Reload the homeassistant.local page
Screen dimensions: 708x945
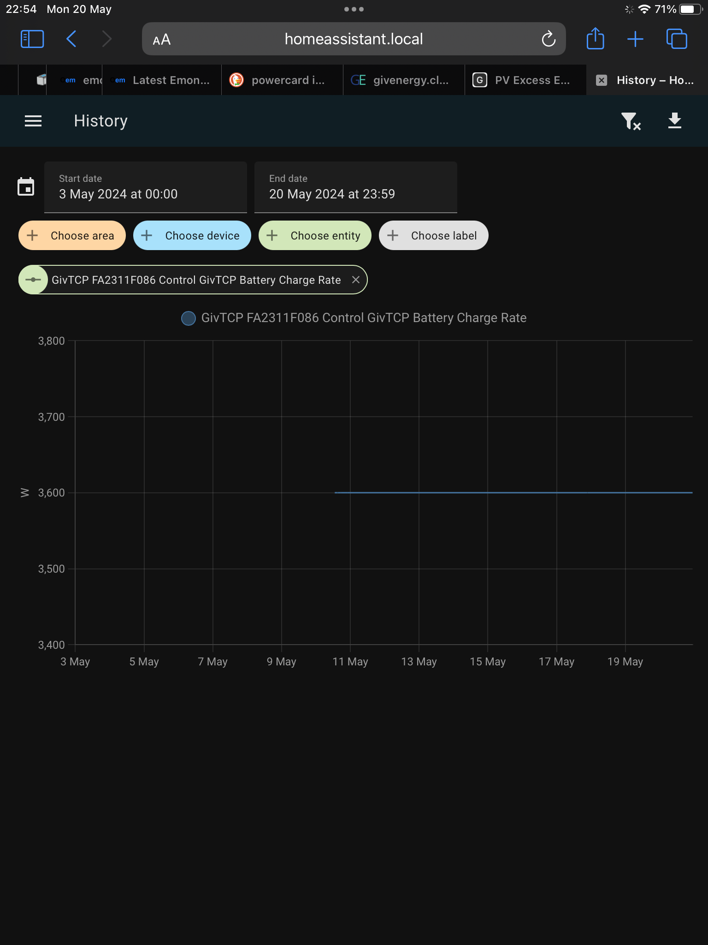tap(549, 39)
